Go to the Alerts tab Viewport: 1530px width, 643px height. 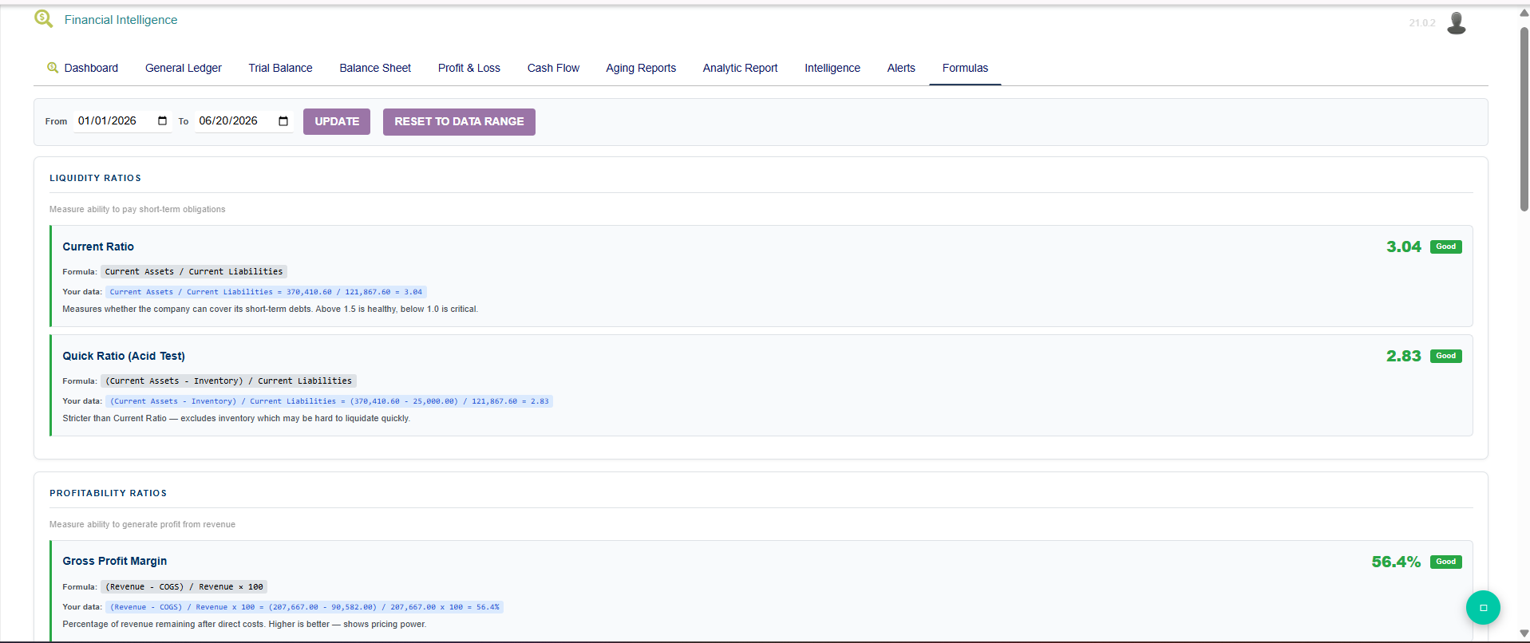coord(901,69)
